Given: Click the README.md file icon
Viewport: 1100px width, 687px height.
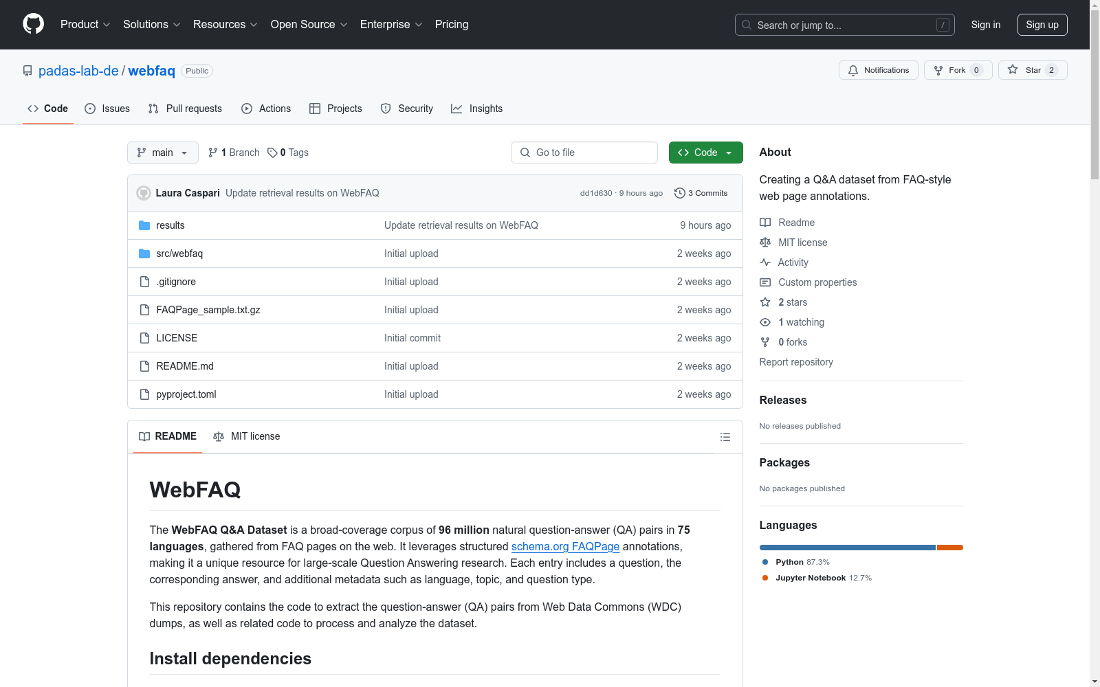Looking at the screenshot, I should click(x=144, y=366).
